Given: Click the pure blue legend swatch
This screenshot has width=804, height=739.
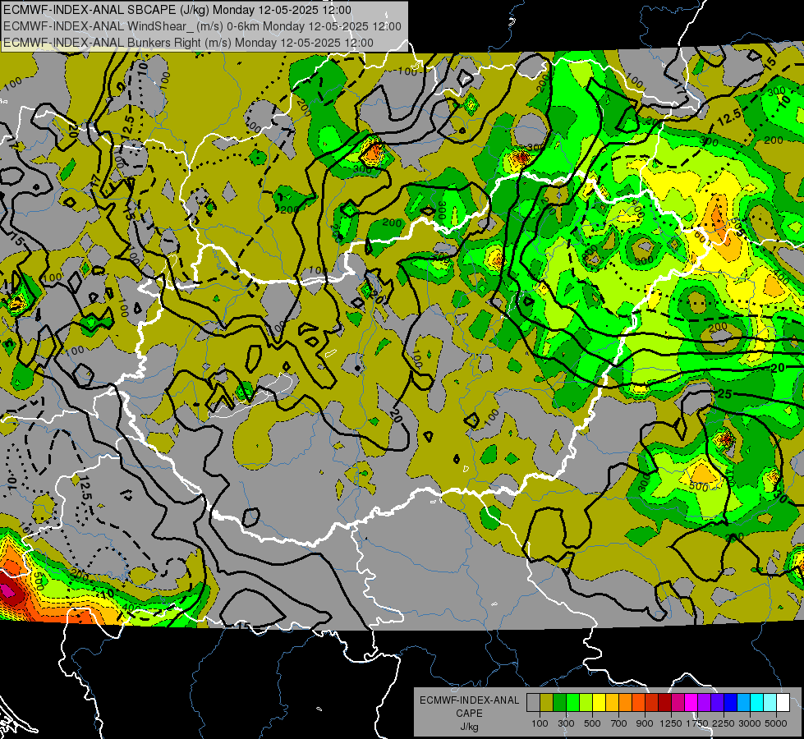Looking at the screenshot, I should click(x=731, y=703).
